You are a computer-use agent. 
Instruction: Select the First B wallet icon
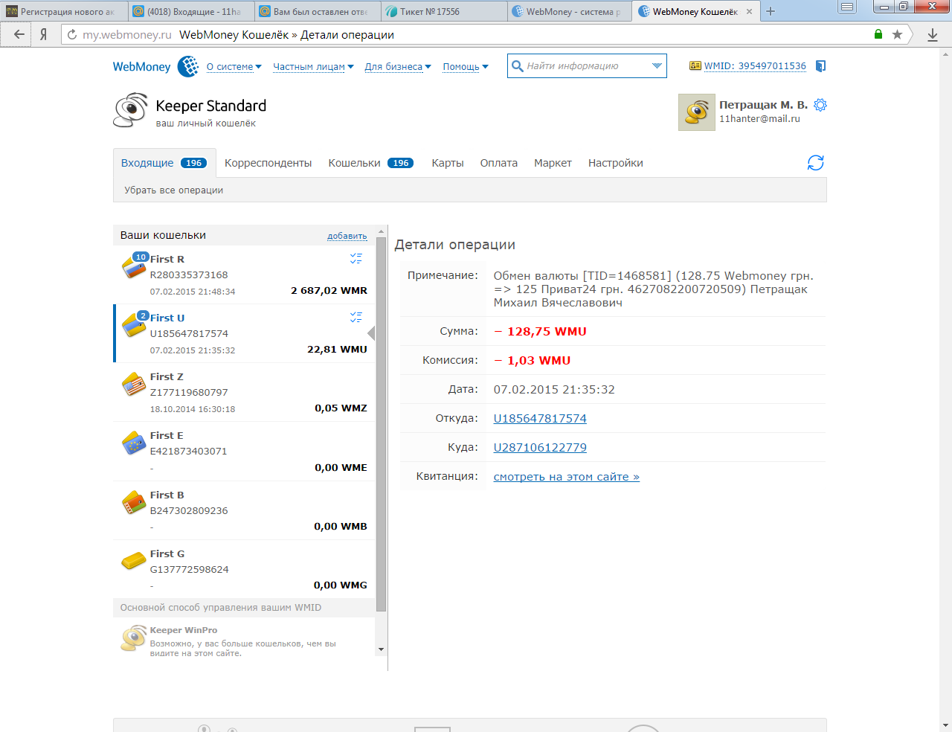(x=134, y=502)
